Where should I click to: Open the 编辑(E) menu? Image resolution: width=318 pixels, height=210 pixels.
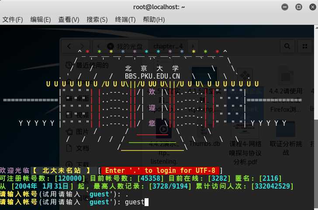[41, 20]
